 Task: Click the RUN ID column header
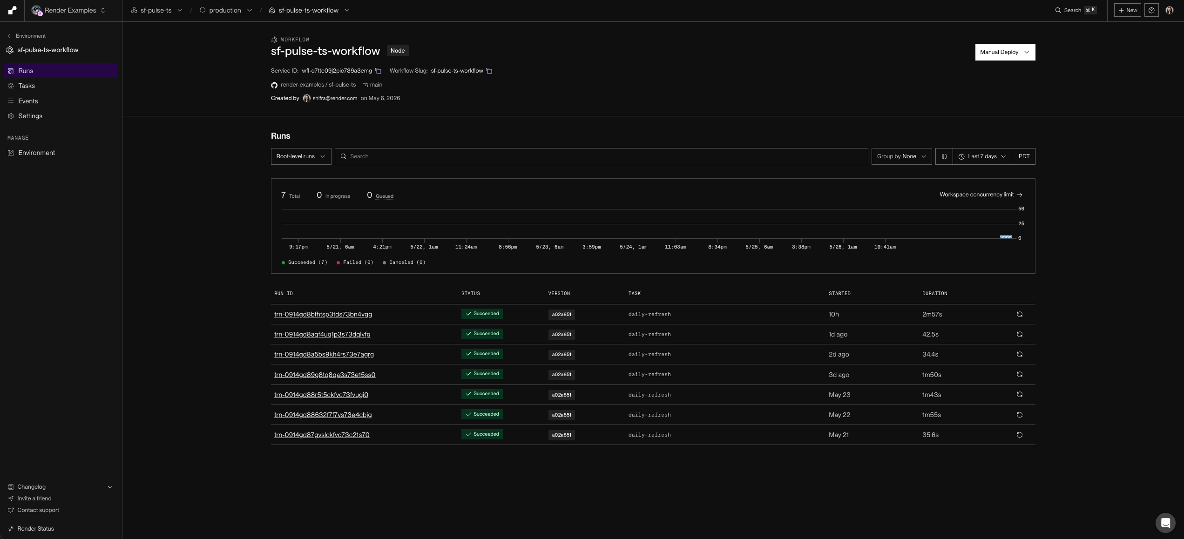click(284, 294)
